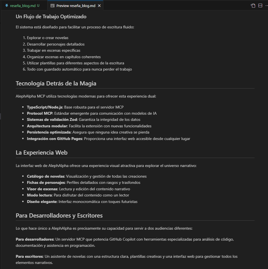
Task: Select the 'Para Desarrolladores y Escritores' heading
Action: coord(59,216)
